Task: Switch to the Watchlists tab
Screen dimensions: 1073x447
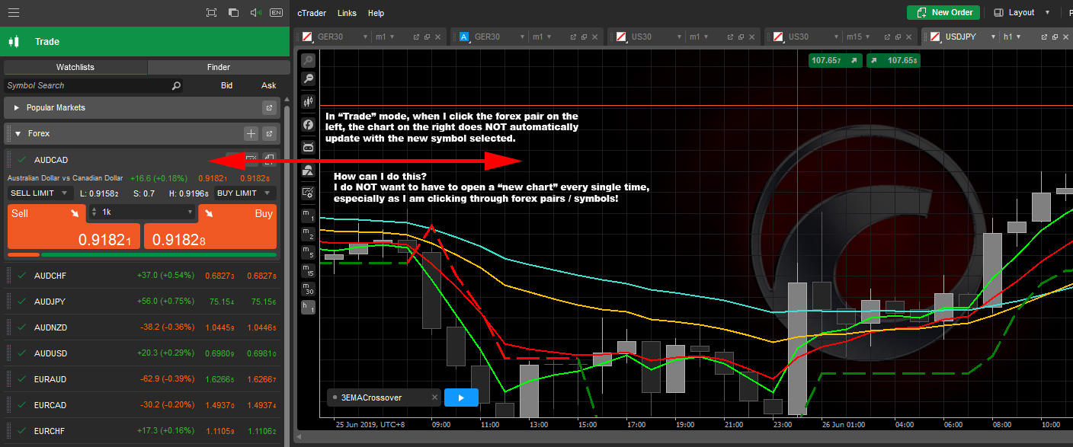Action: click(75, 67)
